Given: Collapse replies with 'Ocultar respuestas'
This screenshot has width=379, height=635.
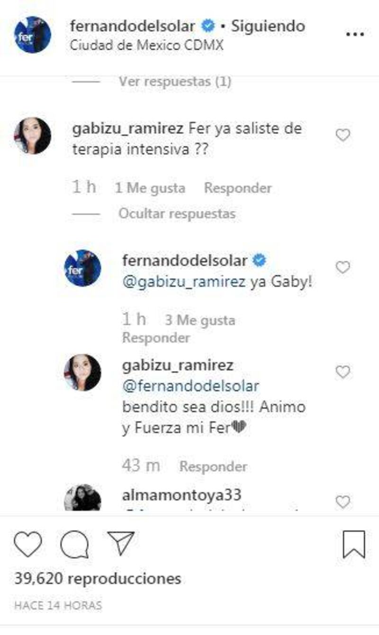Looking at the screenshot, I should pos(177,213).
